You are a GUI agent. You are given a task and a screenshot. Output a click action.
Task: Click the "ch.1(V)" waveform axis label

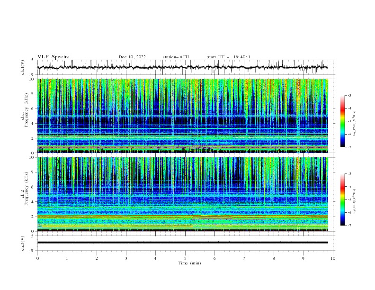tap(23, 67)
